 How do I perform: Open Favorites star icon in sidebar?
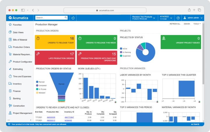[x=10, y=25]
